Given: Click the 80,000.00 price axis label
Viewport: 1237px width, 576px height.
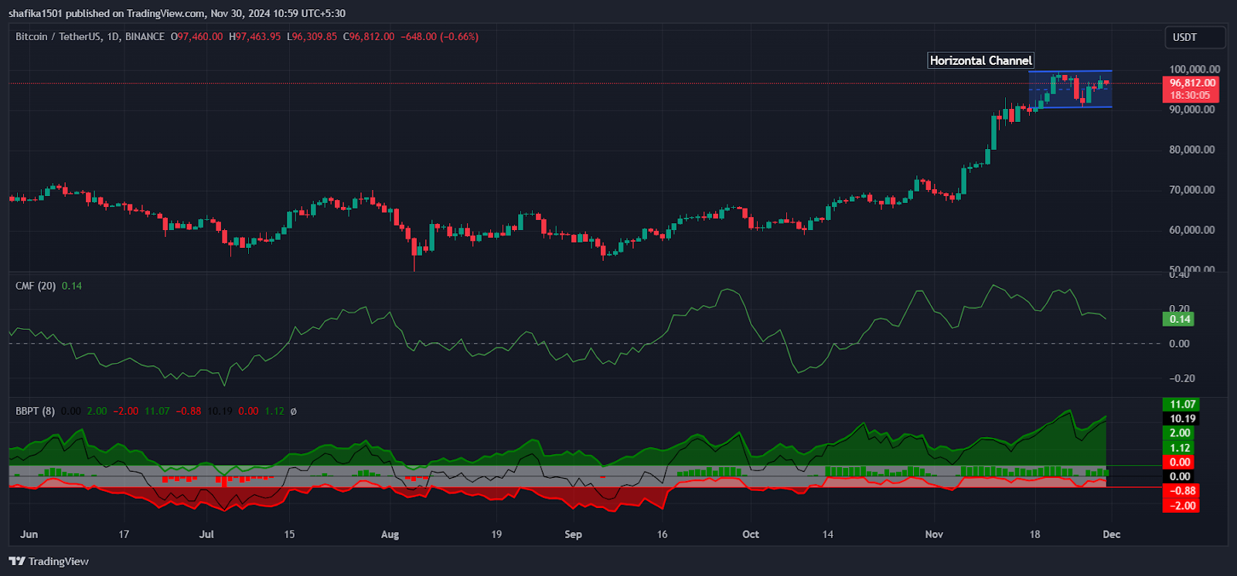Looking at the screenshot, I should point(1191,150).
